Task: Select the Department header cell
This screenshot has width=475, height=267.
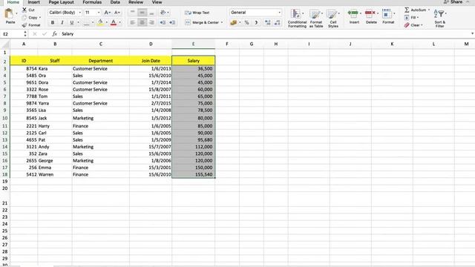Action: 101,61
